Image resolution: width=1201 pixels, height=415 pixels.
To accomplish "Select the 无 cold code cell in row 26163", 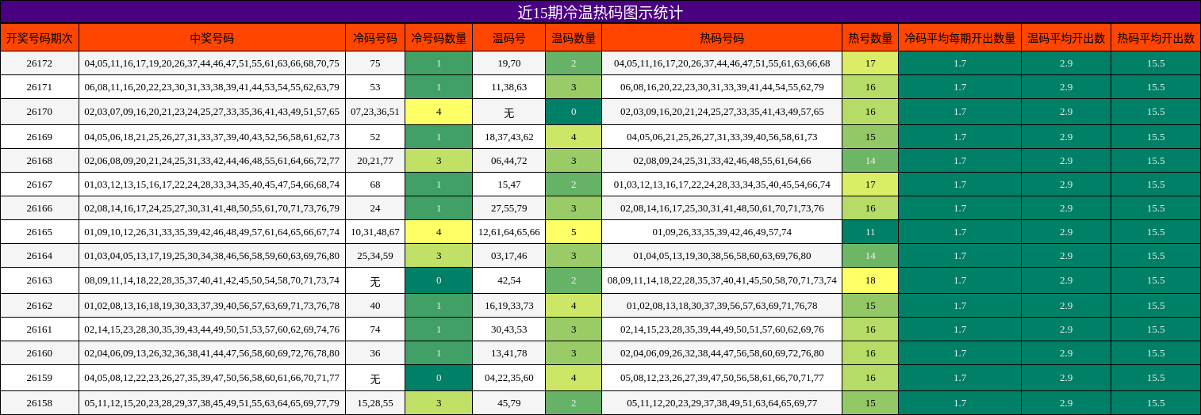I will (x=375, y=280).
